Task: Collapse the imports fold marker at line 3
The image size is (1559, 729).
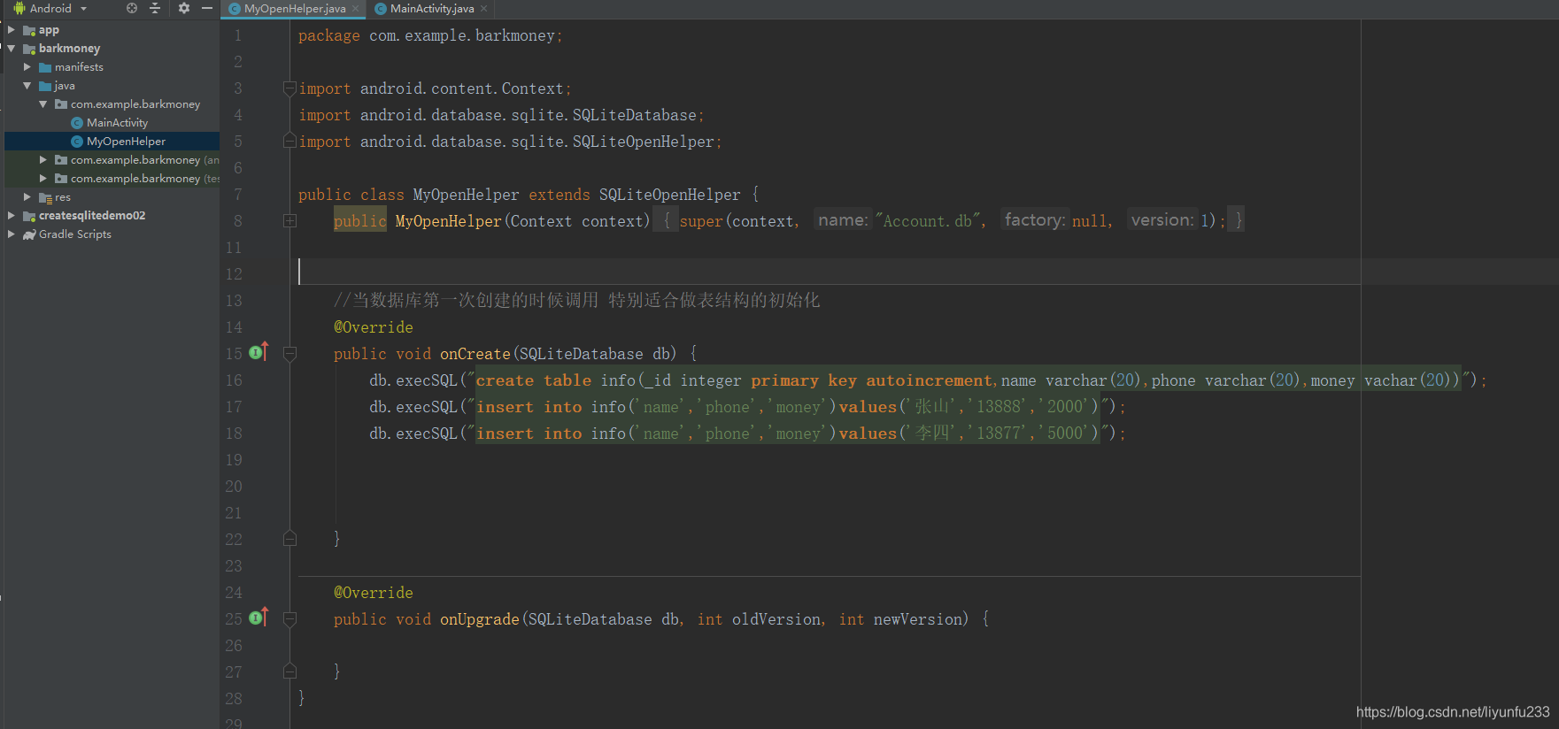Action: coord(289,88)
